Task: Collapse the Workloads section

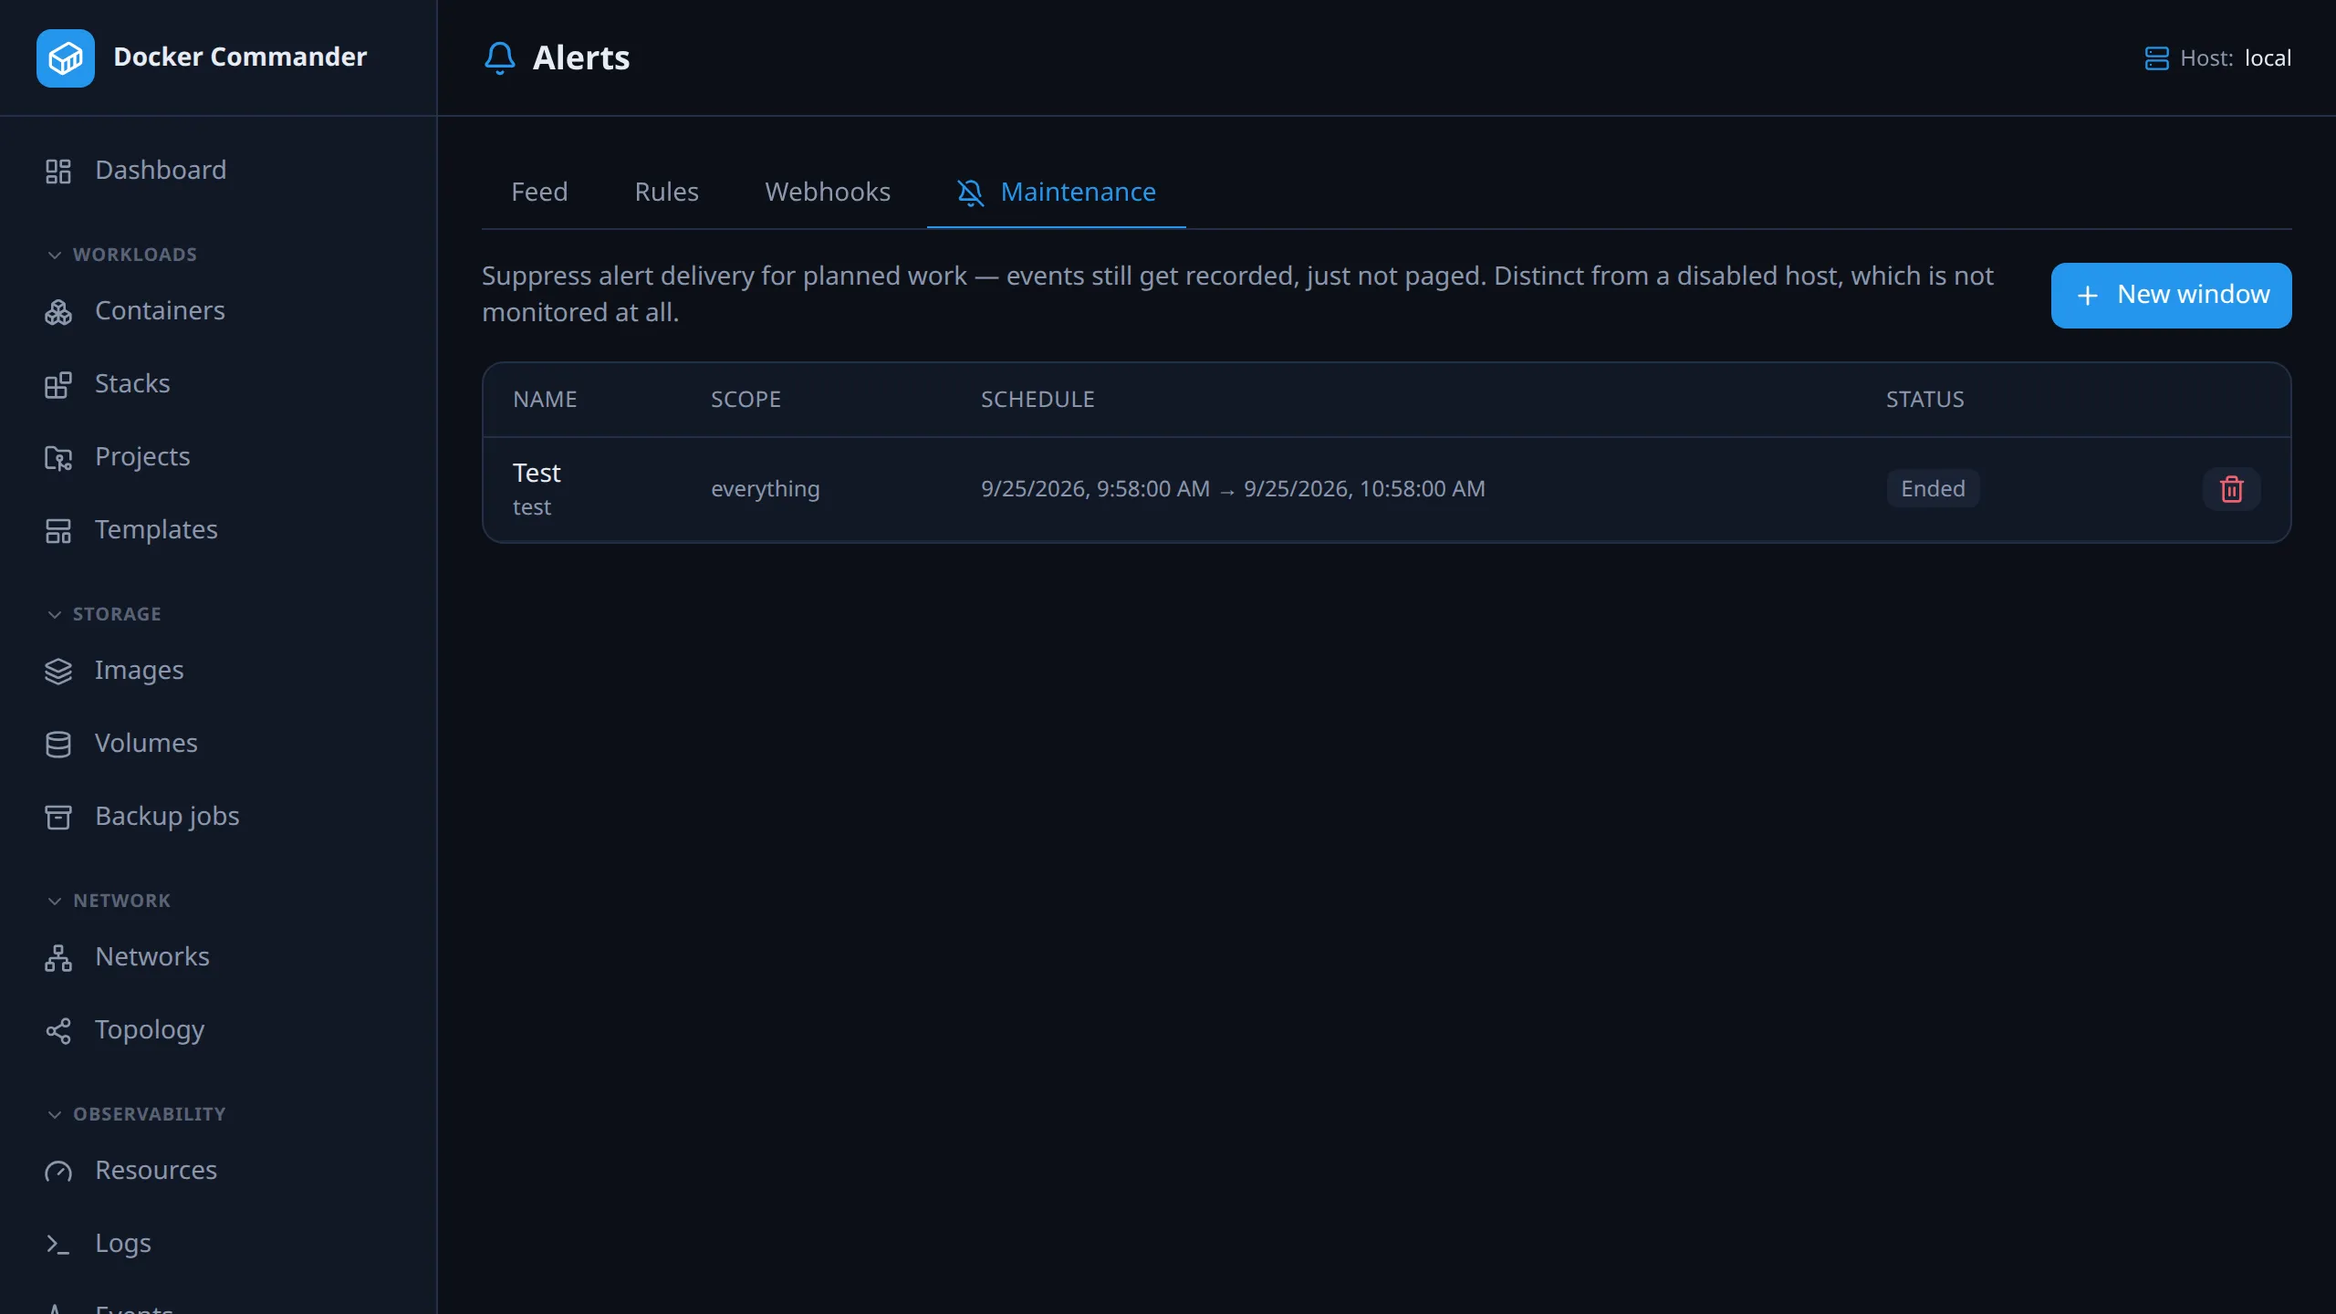Action: [x=121, y=255]
